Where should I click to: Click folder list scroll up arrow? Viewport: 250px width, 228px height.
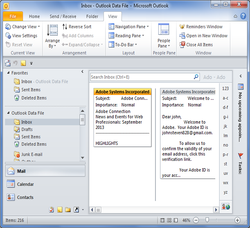click(82, 111)
